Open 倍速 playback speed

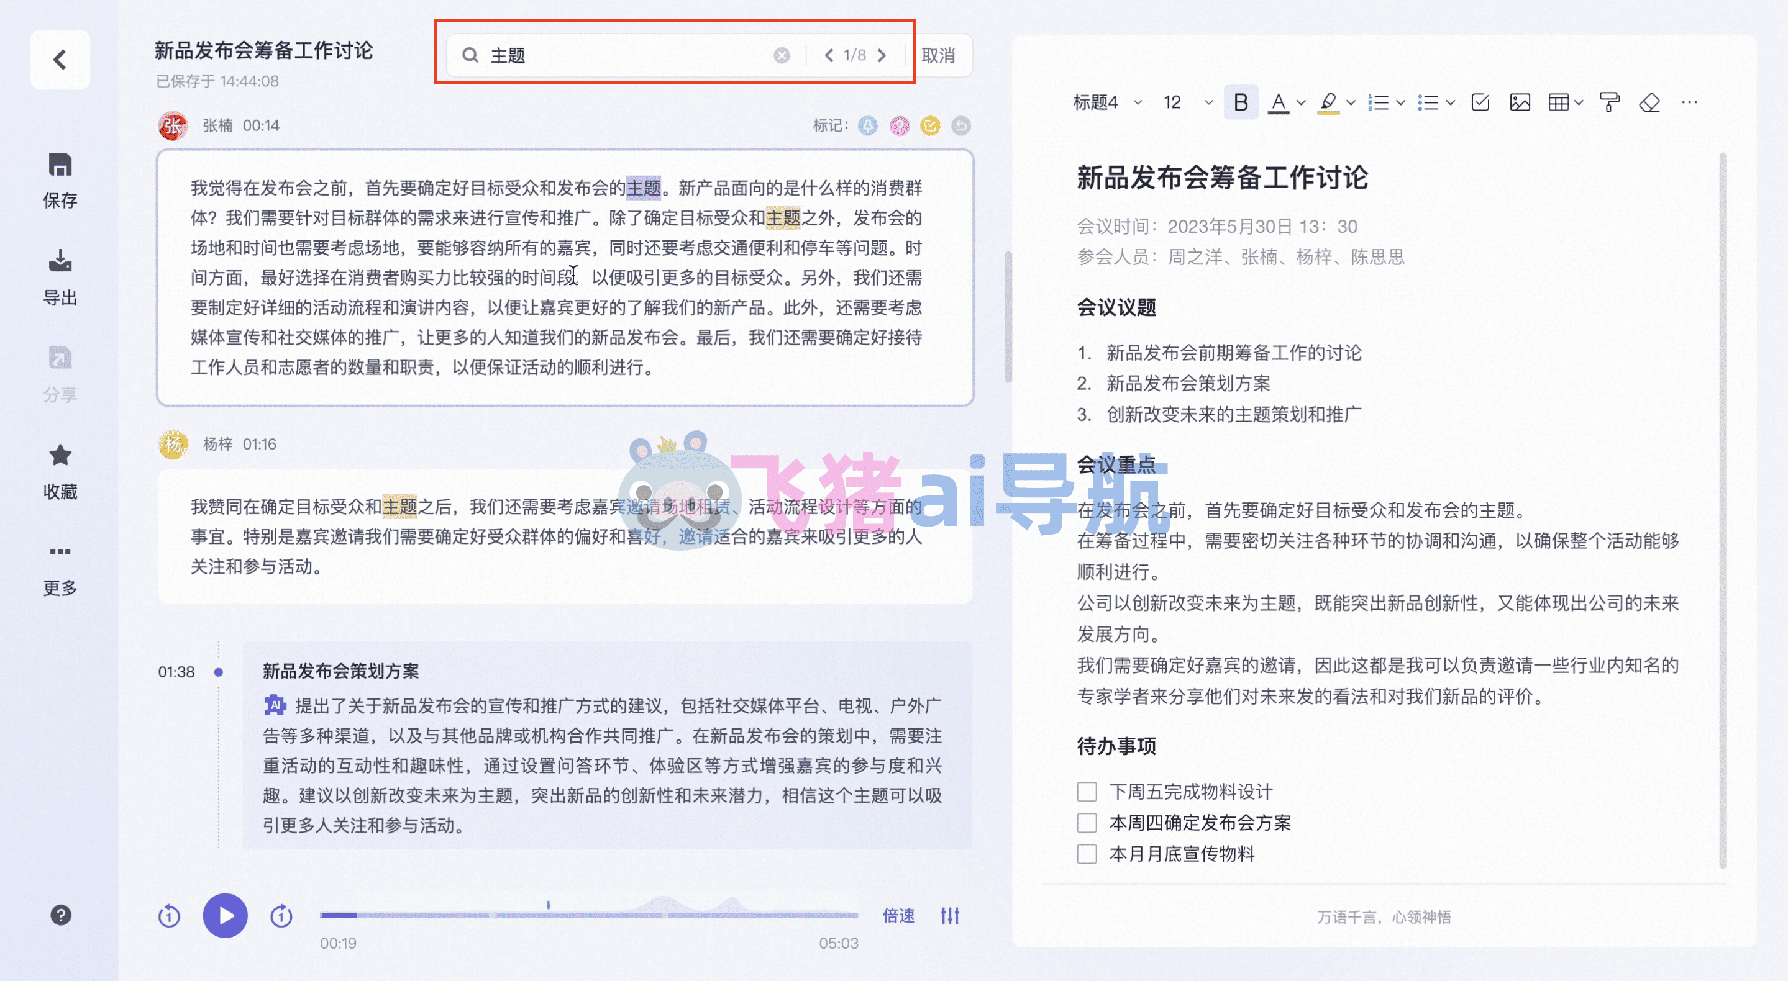click(x=898, y=916)
